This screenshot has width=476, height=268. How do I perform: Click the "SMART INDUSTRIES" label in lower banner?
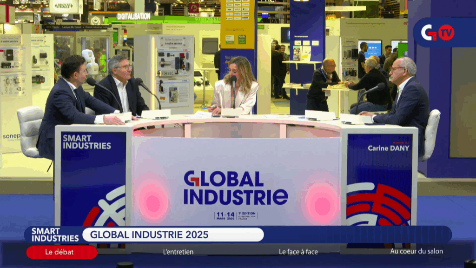(55, 235)
